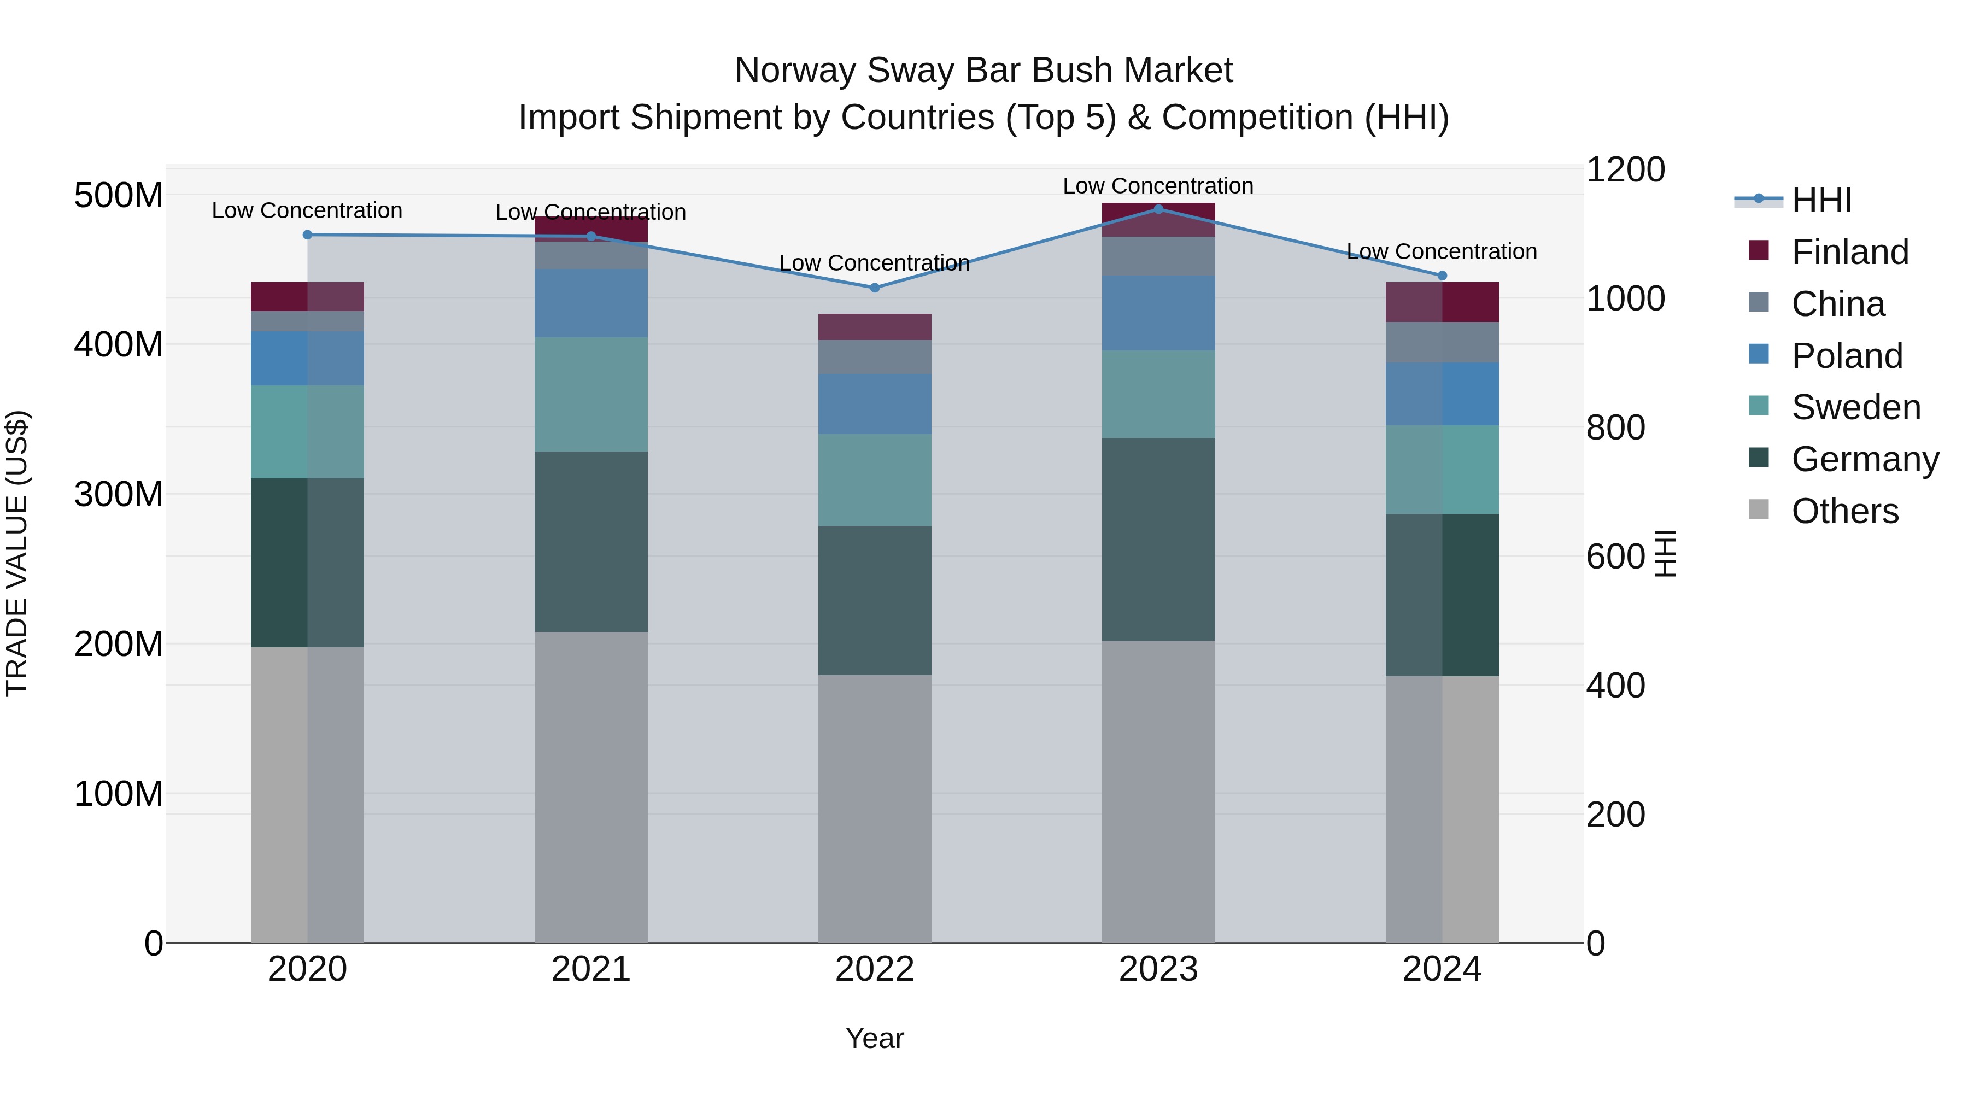
Task: Click the 400 HHI axis tick label
Action: [x=1616, y=686]
